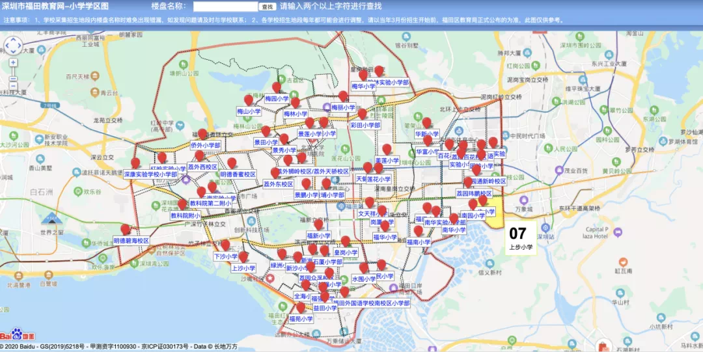
Task: Focus the 楼盘名称 search input field
Action: click(x=226, y=7)
